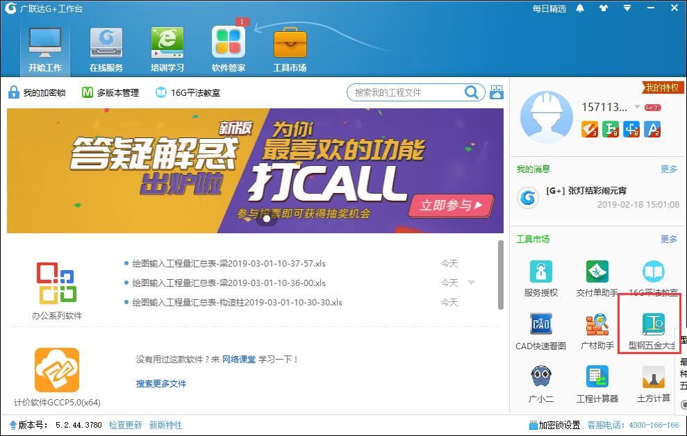
Task: Click the blue arrow icon beside 版本号
Action: pyautogui.click(x=13, y=425)
